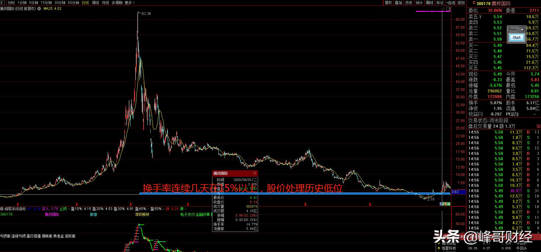This screenshot has width=541, height=252.
Task: Switch to the 日线 daily chart
Action: [x=85, y=3]
